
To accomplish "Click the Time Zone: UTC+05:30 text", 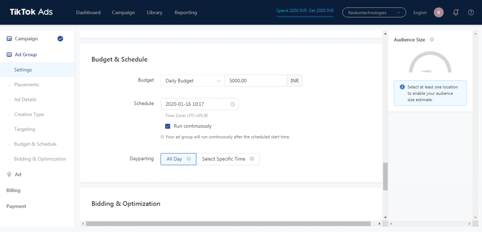I will pos(186,116).
